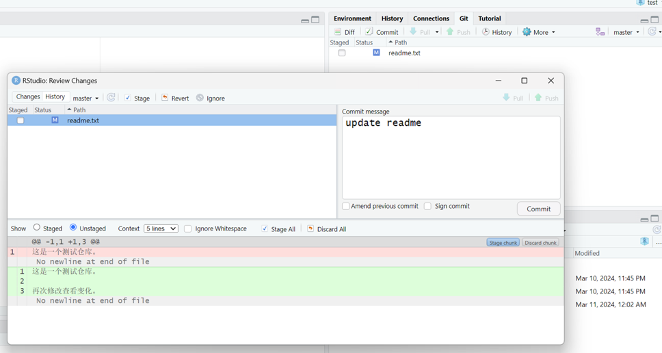Click Discard All in diff toolbar

point(327,229)
